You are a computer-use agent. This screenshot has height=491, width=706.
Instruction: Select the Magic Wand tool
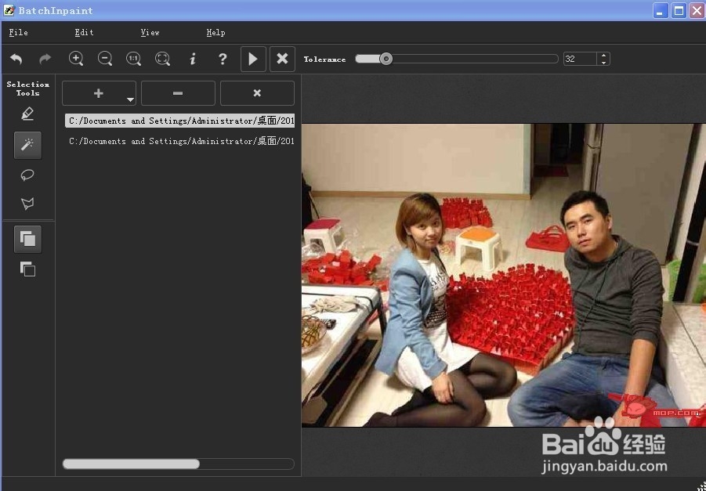[x=27, y=145]
